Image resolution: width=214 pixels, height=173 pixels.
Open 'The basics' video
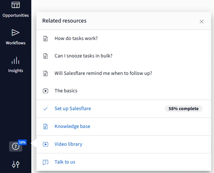click(x=66, y=91)
